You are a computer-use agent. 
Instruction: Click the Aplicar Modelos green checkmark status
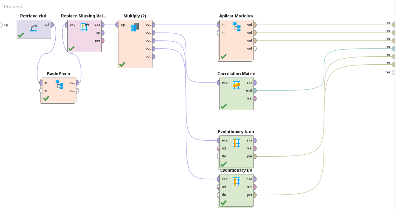224,56
